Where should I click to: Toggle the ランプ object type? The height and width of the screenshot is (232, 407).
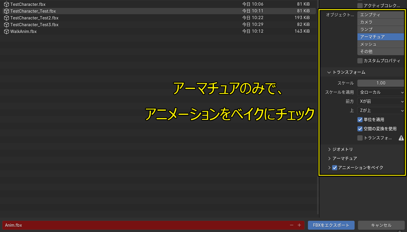(x=381, y=29)
